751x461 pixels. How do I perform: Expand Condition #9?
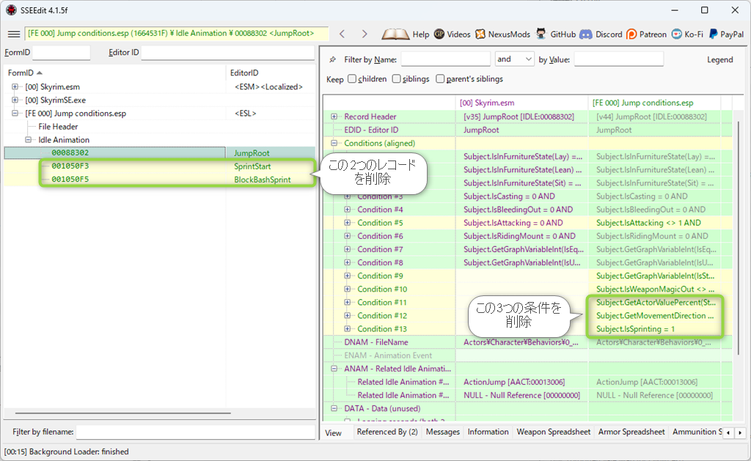click(x=347, y=276)
